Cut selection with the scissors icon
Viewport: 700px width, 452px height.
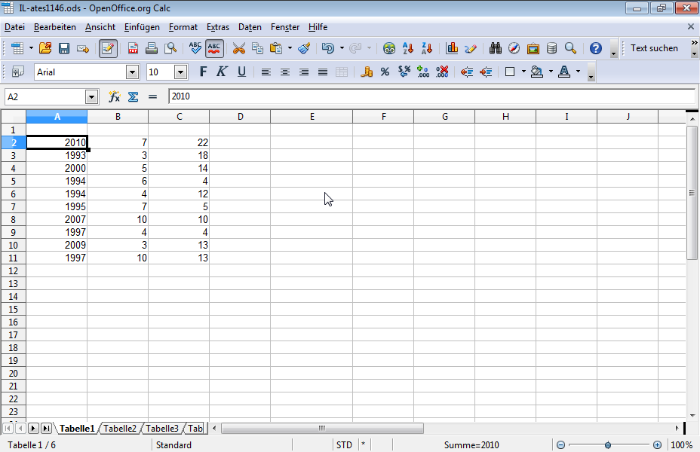[x=239, y=48]
